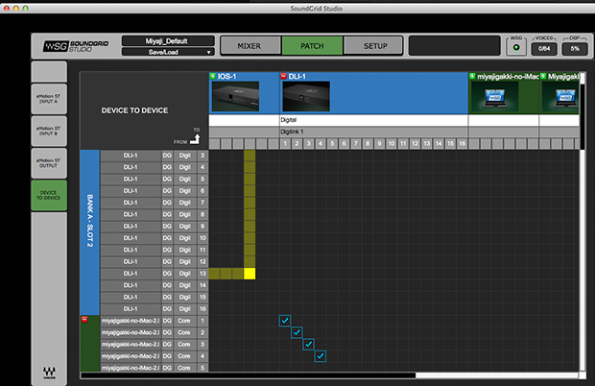
Task: Select eMotion ST INPUT A sidebar view
Action: pyautogui.click(x=49, y=99)
